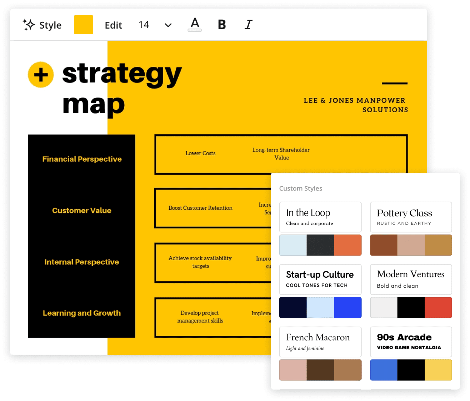The image size is (470, 401).
Task: Open the font size dropdown
Action: [167, 25]
